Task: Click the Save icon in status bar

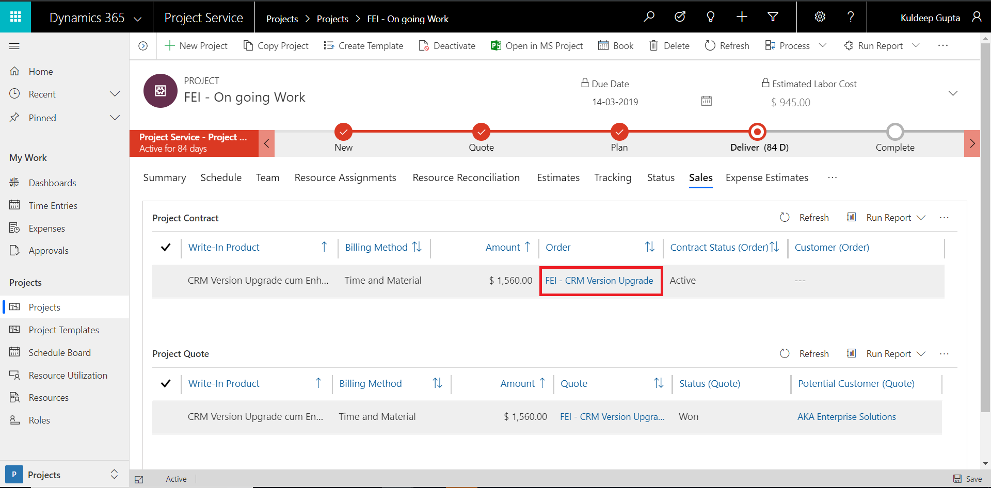Action: [957, 479]
